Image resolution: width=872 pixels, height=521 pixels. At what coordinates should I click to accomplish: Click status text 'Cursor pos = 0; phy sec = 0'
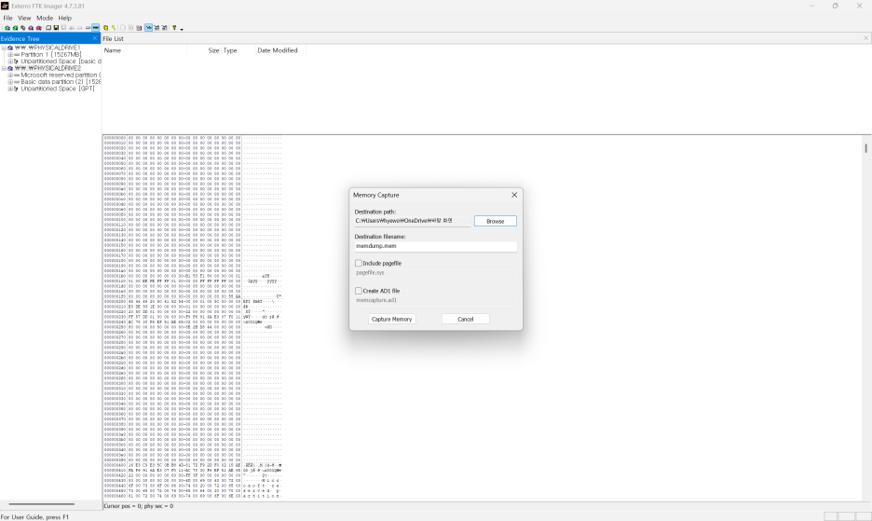pyautogui.click(x=139, y=506)
